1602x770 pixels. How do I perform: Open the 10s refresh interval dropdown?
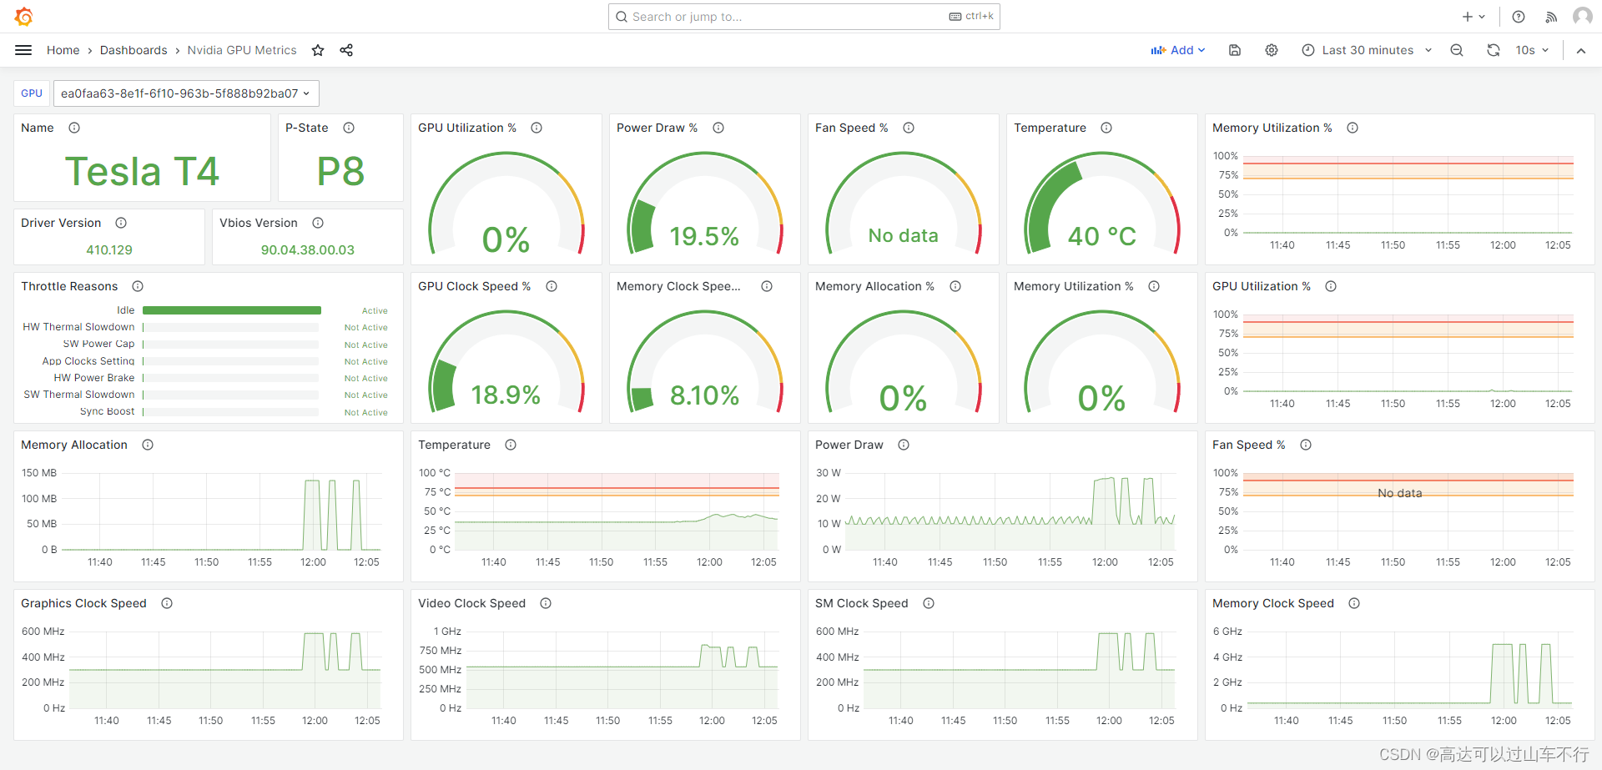(1532, 50)
